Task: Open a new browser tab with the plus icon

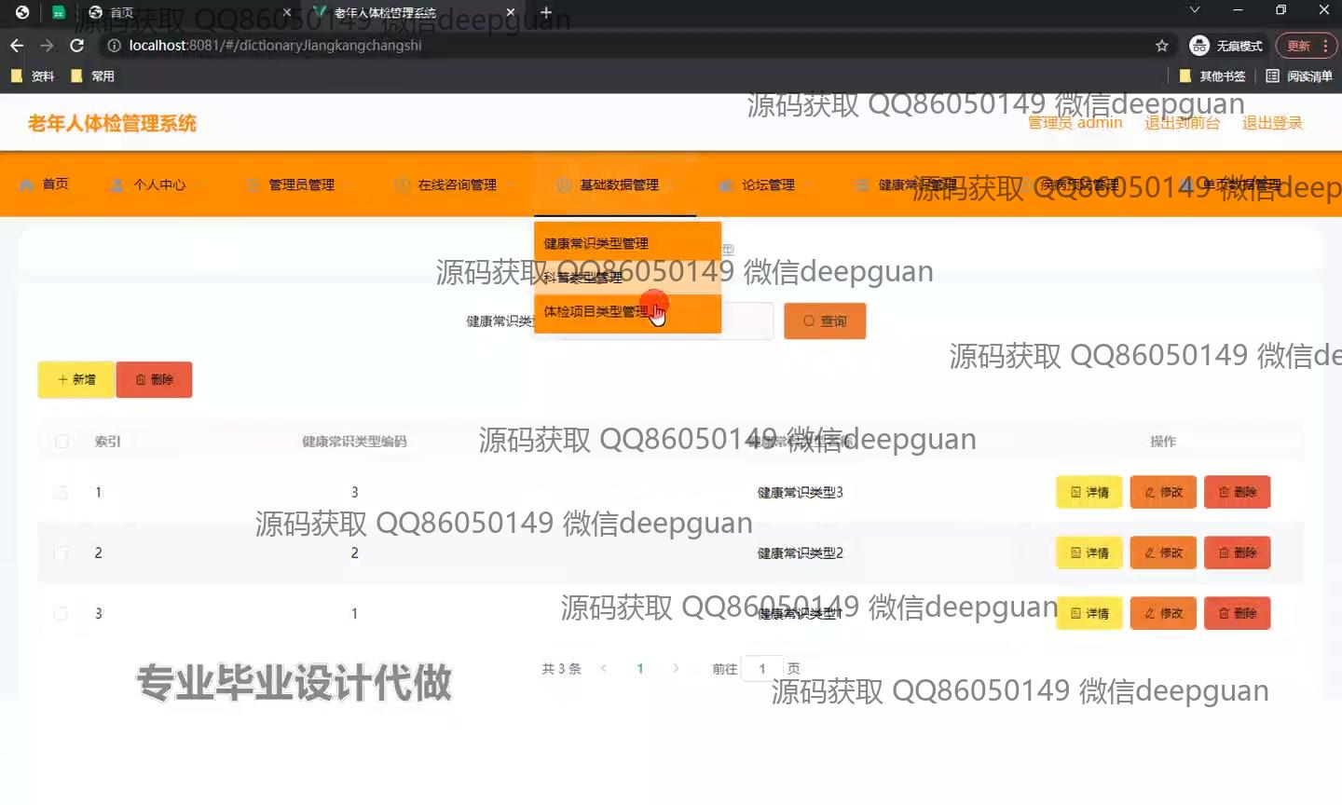Action: 546,12
